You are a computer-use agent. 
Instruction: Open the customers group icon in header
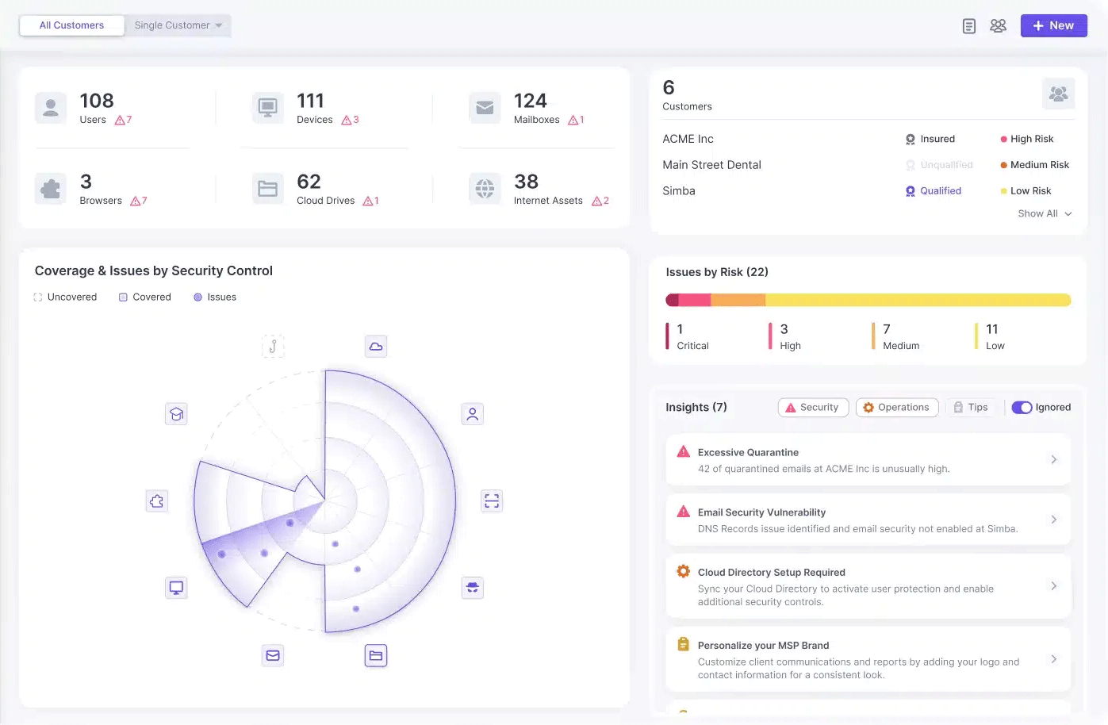pyautogui.click(x=998, y=26)
